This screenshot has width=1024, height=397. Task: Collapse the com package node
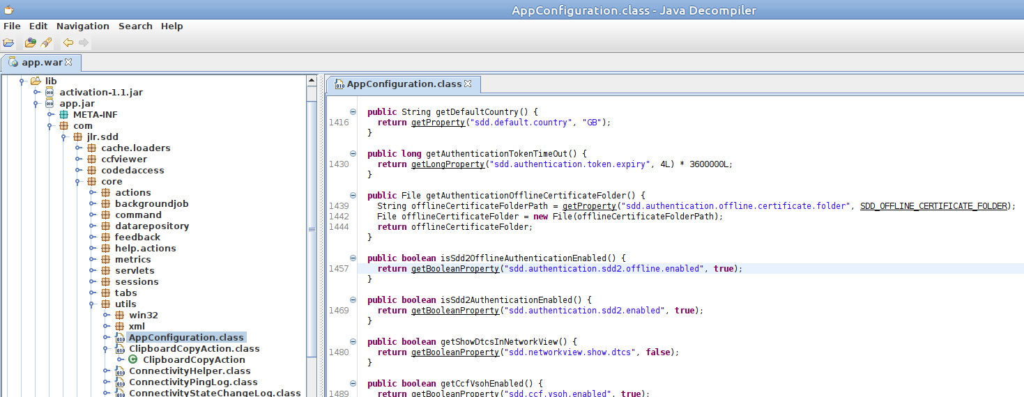[49, 125]
